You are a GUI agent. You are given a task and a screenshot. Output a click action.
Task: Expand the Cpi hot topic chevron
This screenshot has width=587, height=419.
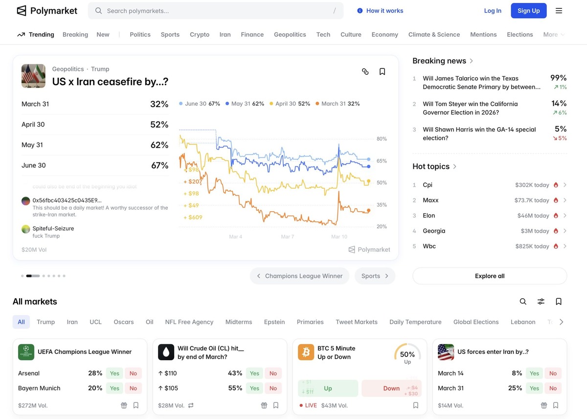click(565, 185)
